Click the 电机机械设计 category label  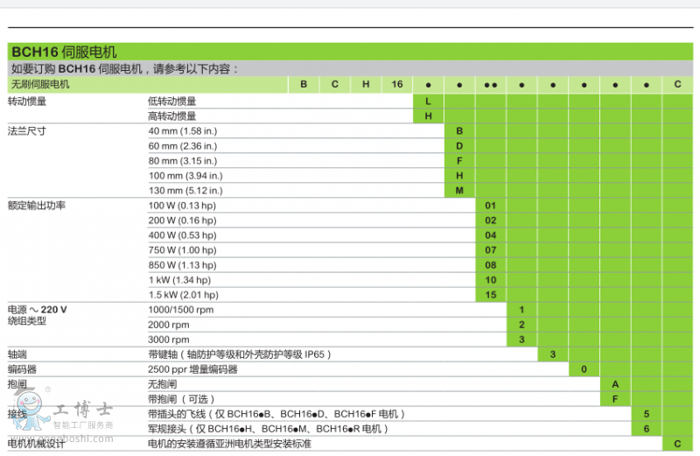pos(37,444)
